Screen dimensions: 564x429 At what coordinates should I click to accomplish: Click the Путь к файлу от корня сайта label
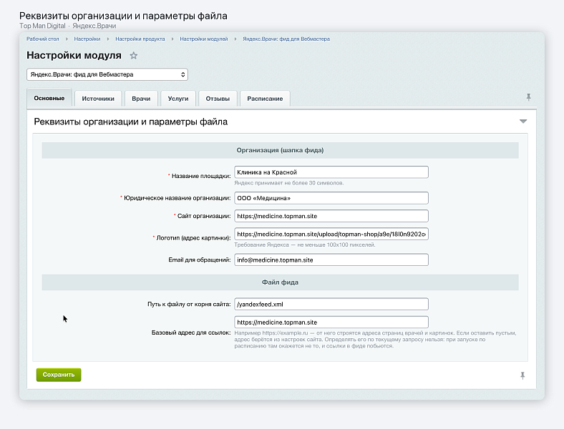coord(189,304)
